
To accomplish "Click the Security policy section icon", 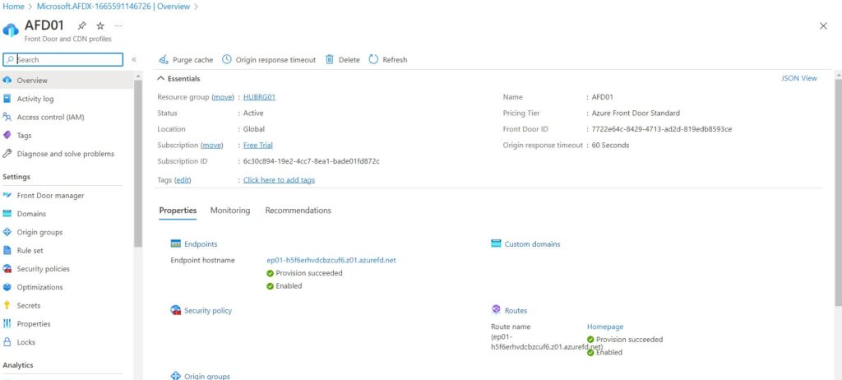I will click(x=176, y=310).
